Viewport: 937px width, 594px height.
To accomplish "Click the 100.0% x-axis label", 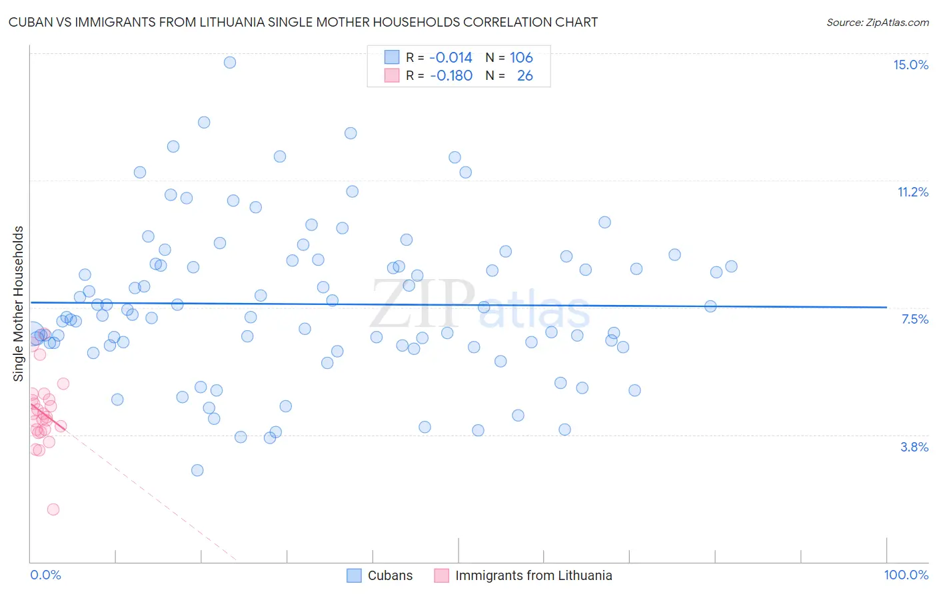I will tap(906, 575).
